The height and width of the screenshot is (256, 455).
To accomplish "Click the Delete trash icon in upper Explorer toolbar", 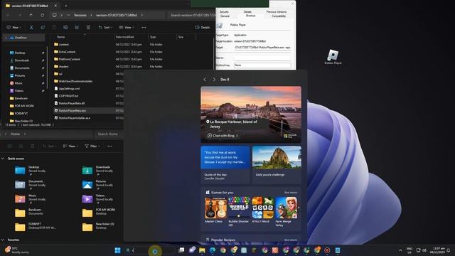I will 88,27.
